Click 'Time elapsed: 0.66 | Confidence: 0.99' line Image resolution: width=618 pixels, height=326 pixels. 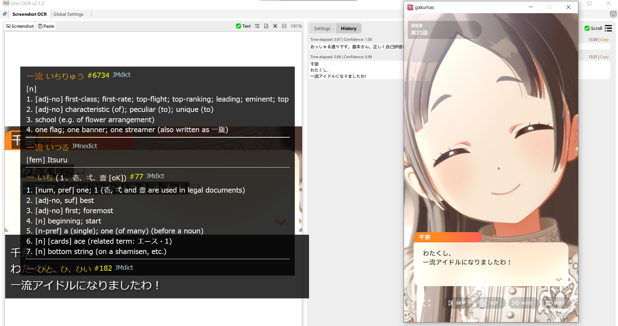(341, 57)
